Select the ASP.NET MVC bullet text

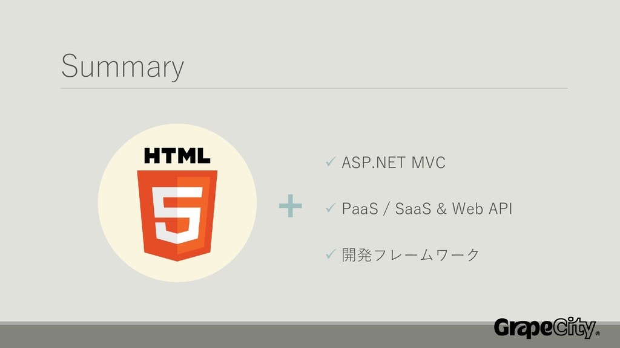(x=394, y=163)
